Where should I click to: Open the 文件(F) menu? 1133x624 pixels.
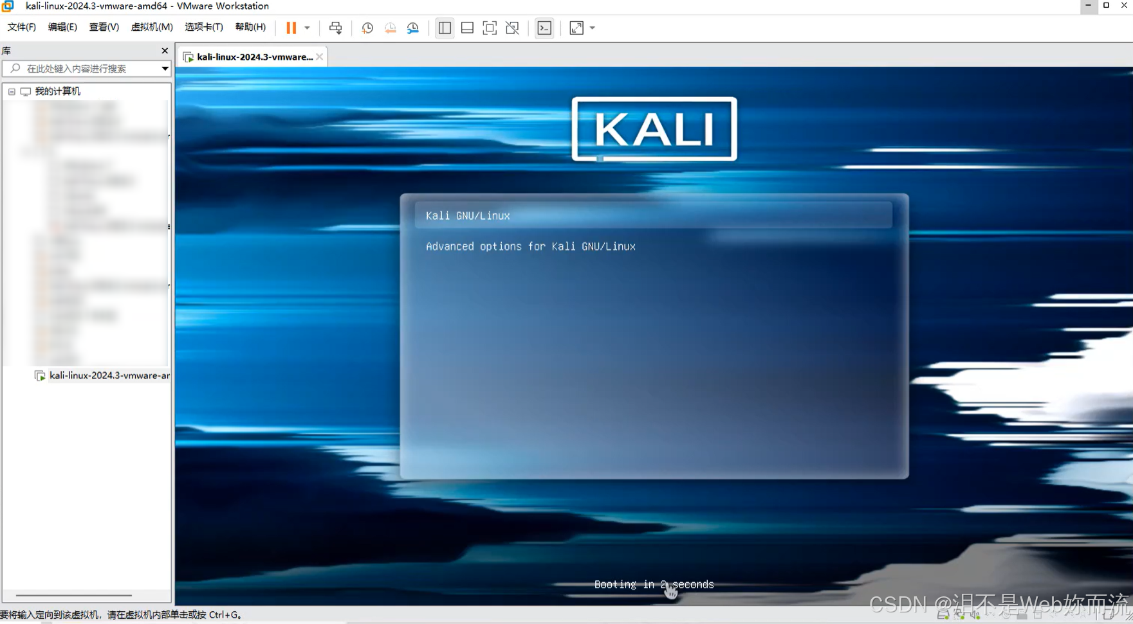pos(22,27)
